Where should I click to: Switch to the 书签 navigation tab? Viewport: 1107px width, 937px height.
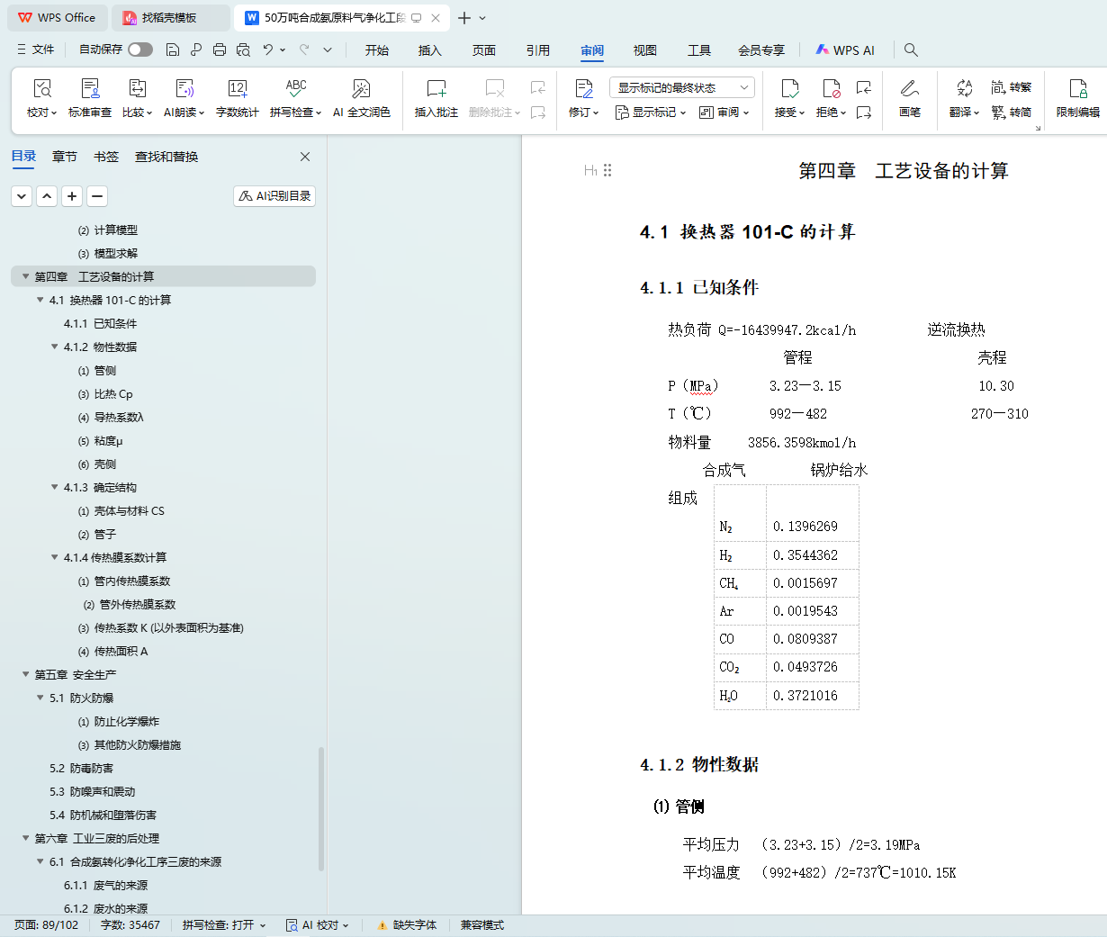pos(106,157)
